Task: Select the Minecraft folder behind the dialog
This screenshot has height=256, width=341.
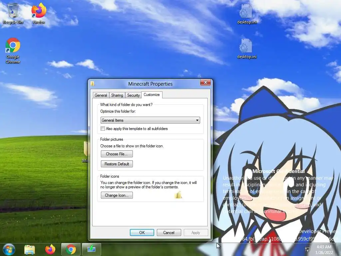Action: 86,152
